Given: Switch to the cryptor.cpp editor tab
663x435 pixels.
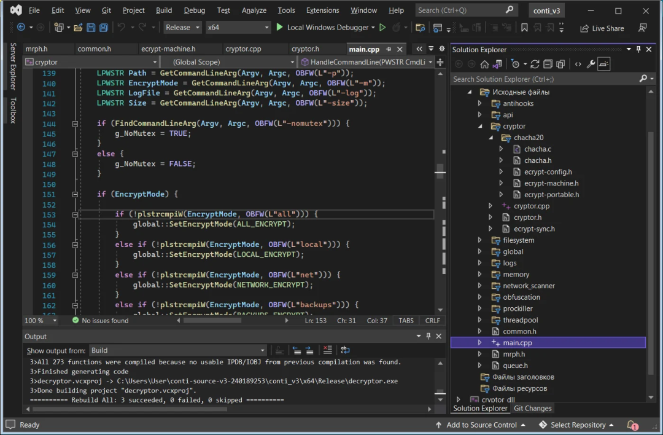Looking at the screenshot, I should pyautogui.click(x=244, y=49).
